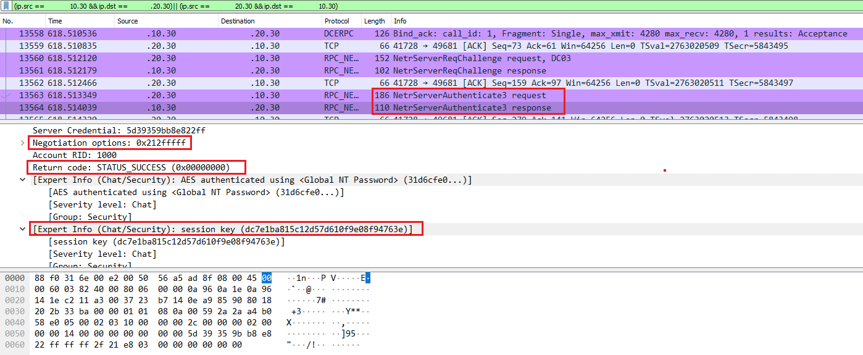Click hex offset 0060 row bytes
The width and height of the screenshot is (863, 355).
138,345
